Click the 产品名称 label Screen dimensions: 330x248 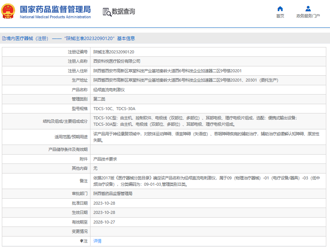pos(80,90)
